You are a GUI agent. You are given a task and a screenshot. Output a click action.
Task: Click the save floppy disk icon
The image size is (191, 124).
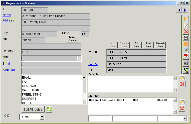[x=185, y=38]
